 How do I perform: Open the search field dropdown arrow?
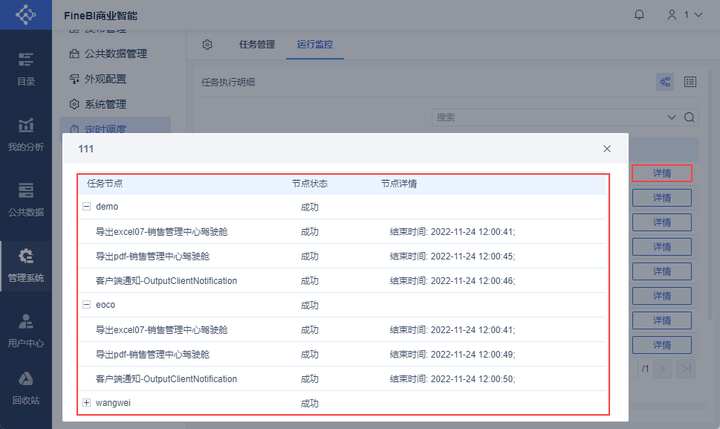click(671, 117)
